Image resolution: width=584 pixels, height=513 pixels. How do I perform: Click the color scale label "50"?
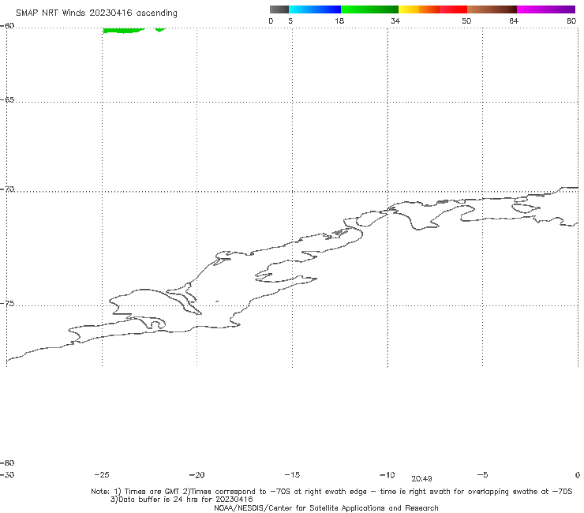[x=466, y=21]
